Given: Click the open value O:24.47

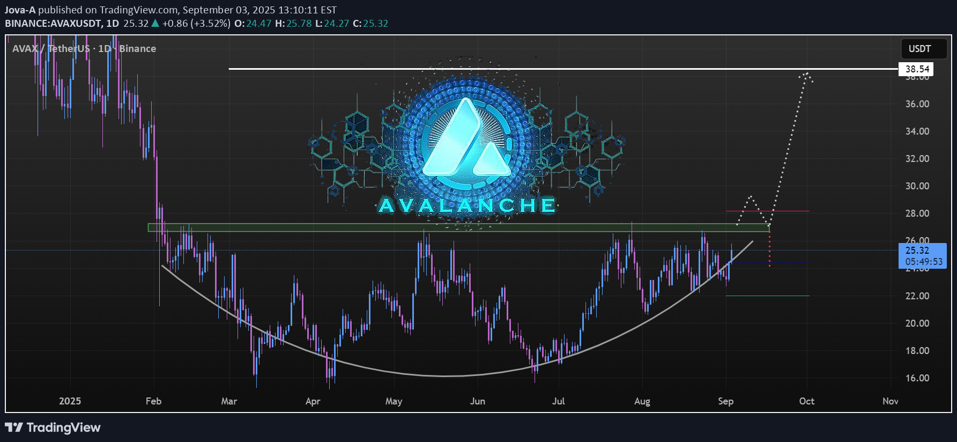Looking at the screenshot, I should [x=253, y=24].
